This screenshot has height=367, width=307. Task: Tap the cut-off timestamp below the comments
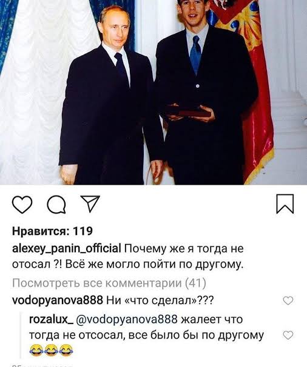click(42, 365)
